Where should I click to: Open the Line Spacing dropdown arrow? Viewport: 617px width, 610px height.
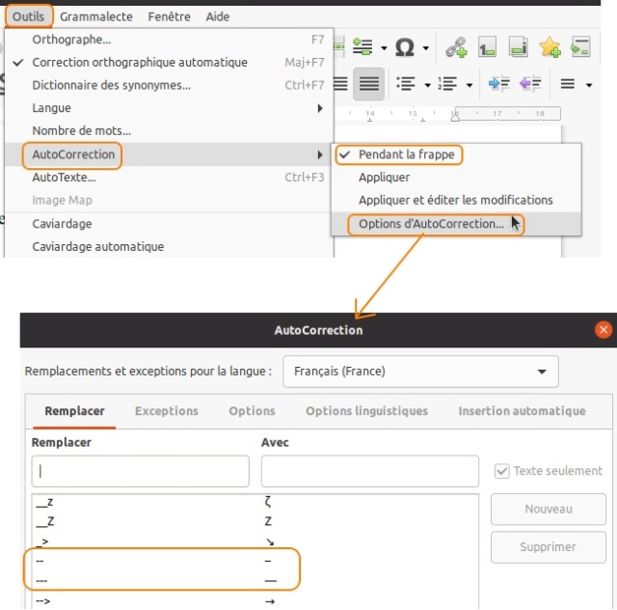589,85
